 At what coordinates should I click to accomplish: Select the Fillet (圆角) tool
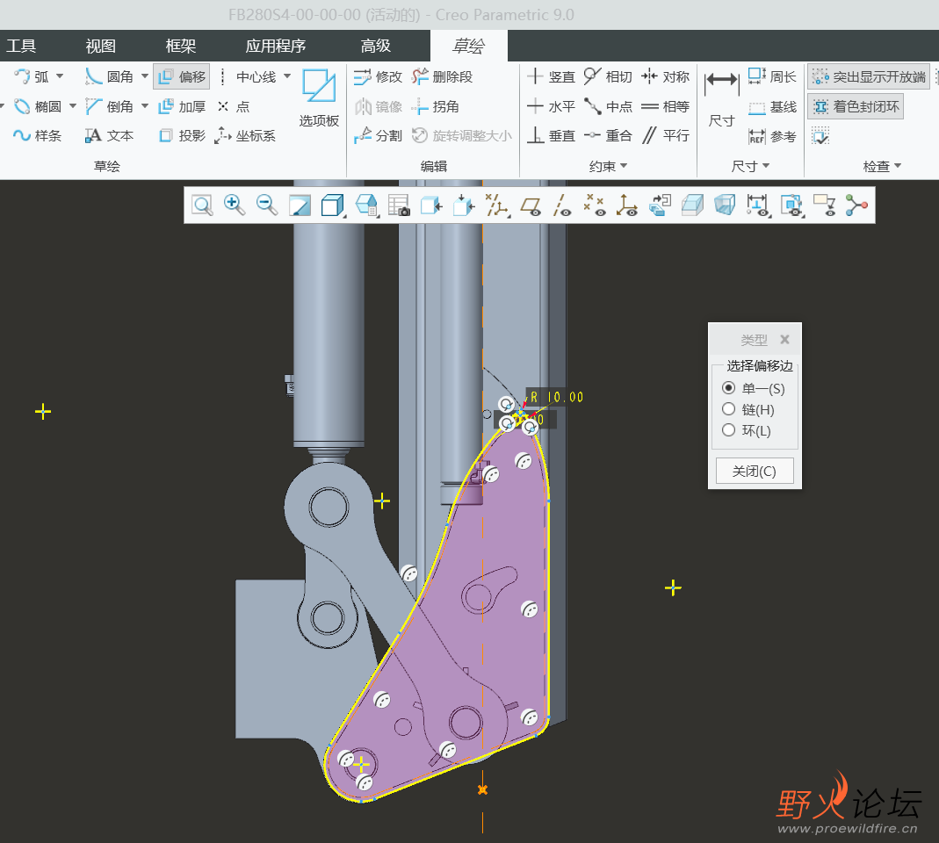[109, 76]
